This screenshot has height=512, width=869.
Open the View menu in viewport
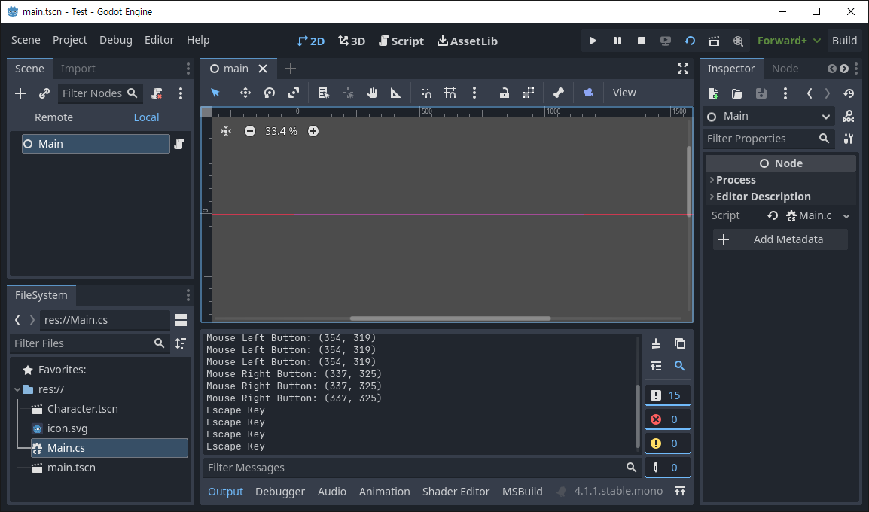[x=624, y=93]
